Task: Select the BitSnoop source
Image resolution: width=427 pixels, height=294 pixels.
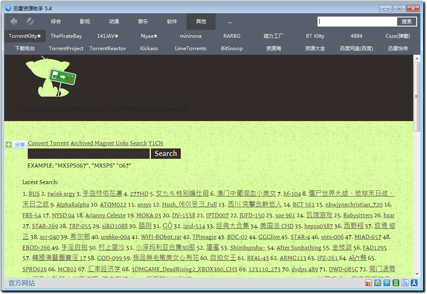Action: (232, 49)
